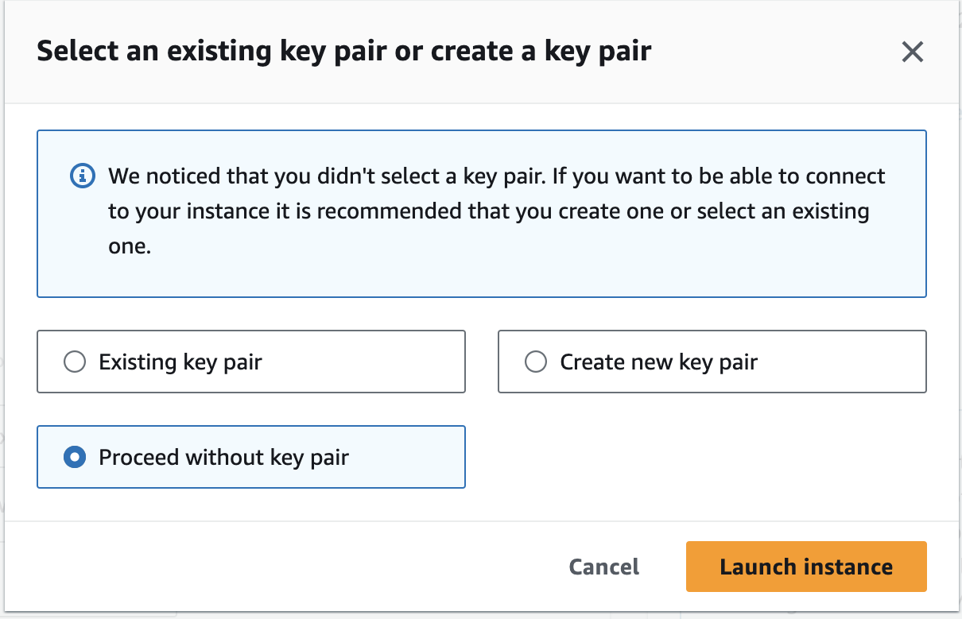Select the Existing key pair radio button

(74, 362)
